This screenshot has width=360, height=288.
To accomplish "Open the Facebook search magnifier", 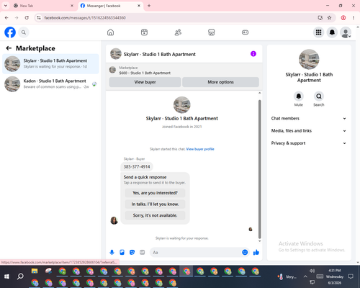I will point(24,32).
